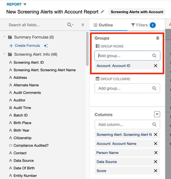
Task: Collapse Summary Formulas chevron
Action: point(4,37)
